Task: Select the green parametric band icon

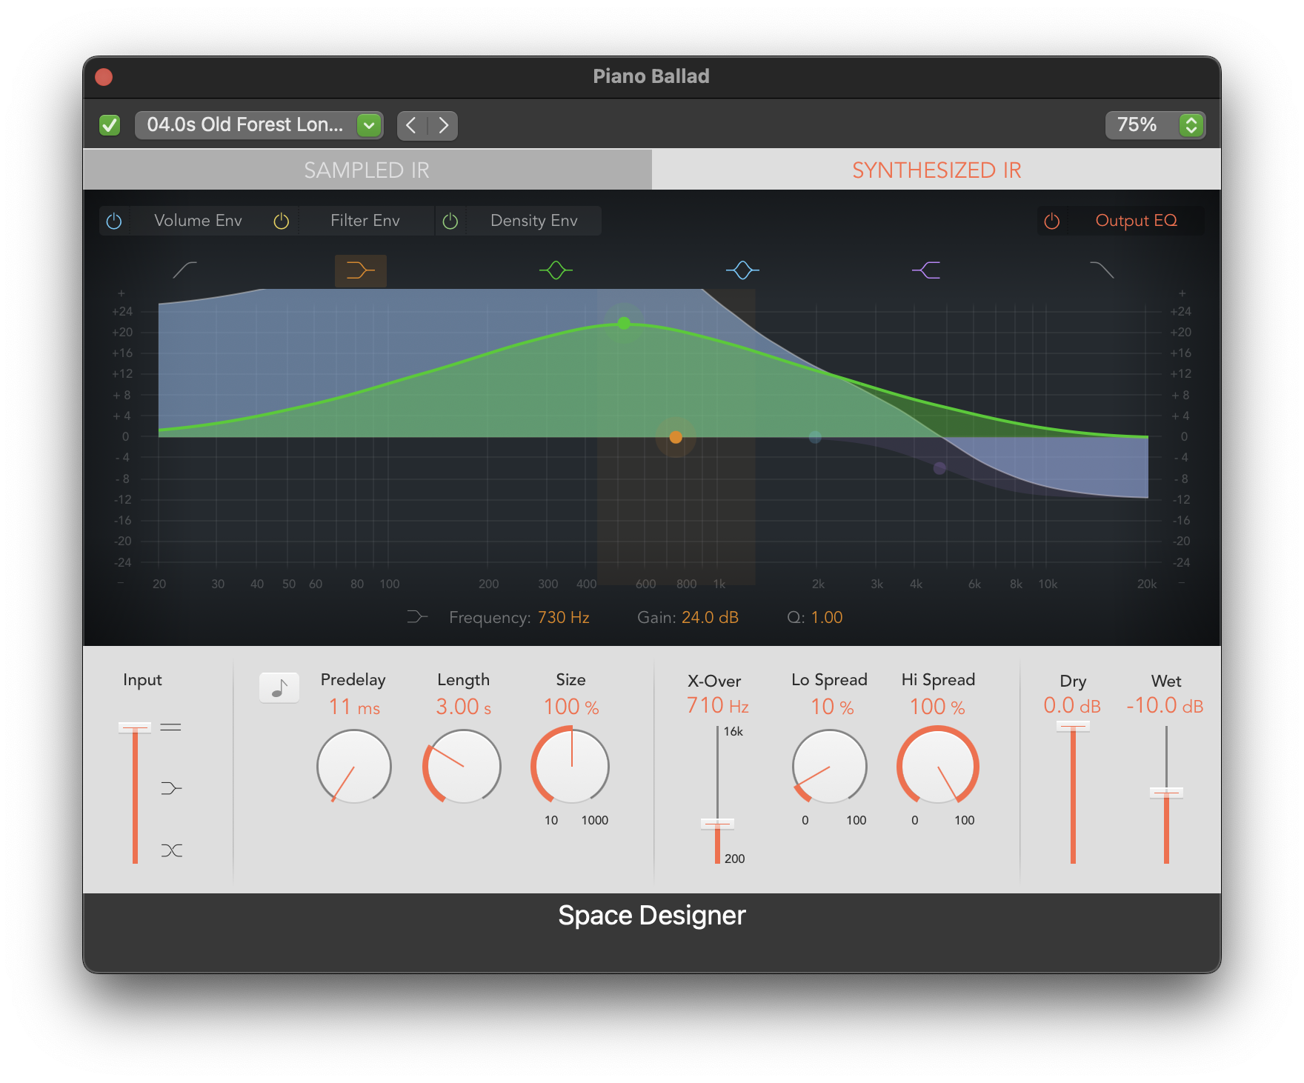Action: (x=556, y=270)
